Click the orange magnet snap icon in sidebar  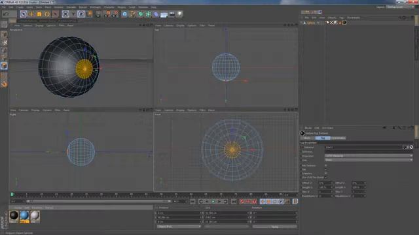tap(4, 84)
